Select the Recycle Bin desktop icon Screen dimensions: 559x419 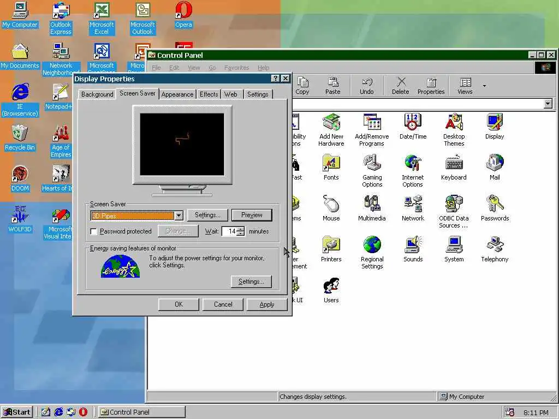coord(20,137)
